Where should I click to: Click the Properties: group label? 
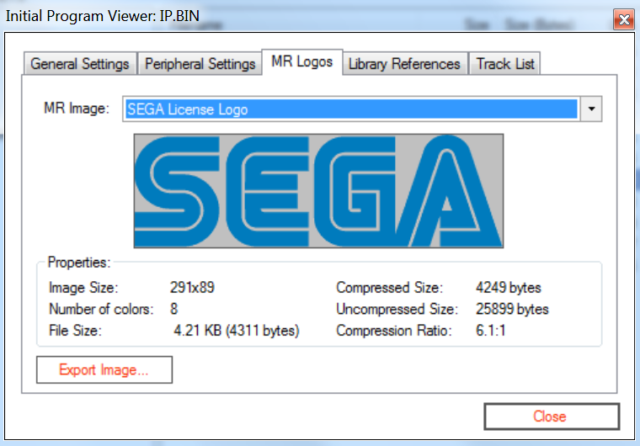pyautogui.click(x=79, y=262)
